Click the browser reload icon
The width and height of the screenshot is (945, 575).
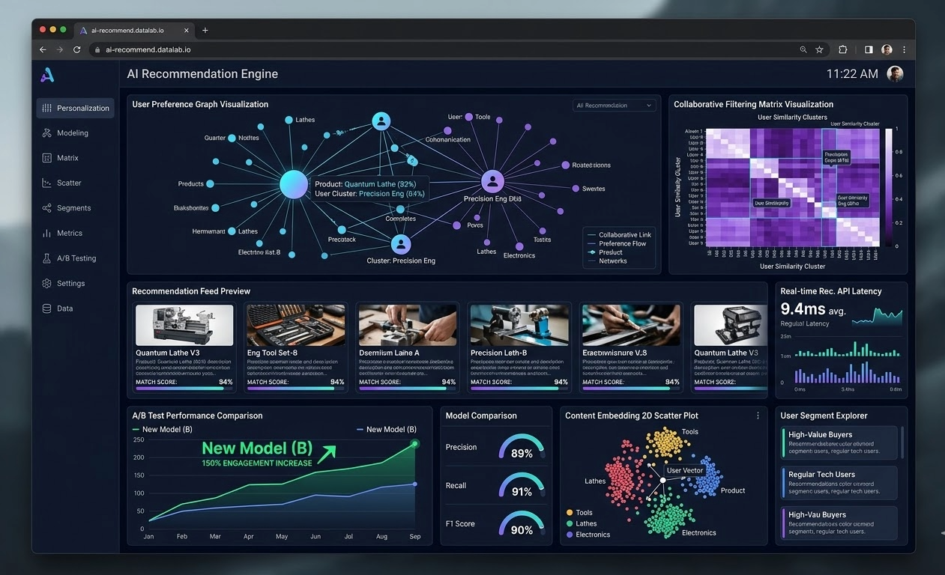(x=76, y=49)
